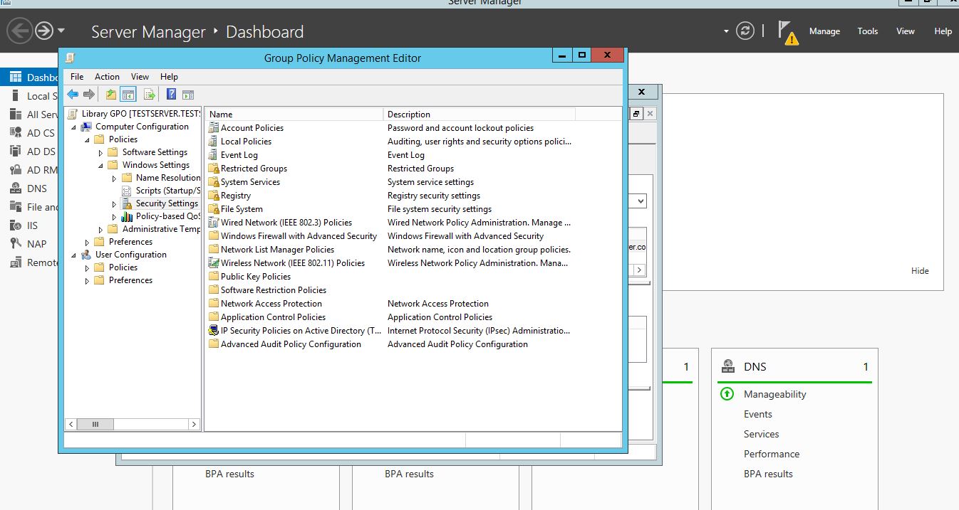Click the IP Security Policies on Active Directory icon
The image size is (959, 510).
point(214,331)
